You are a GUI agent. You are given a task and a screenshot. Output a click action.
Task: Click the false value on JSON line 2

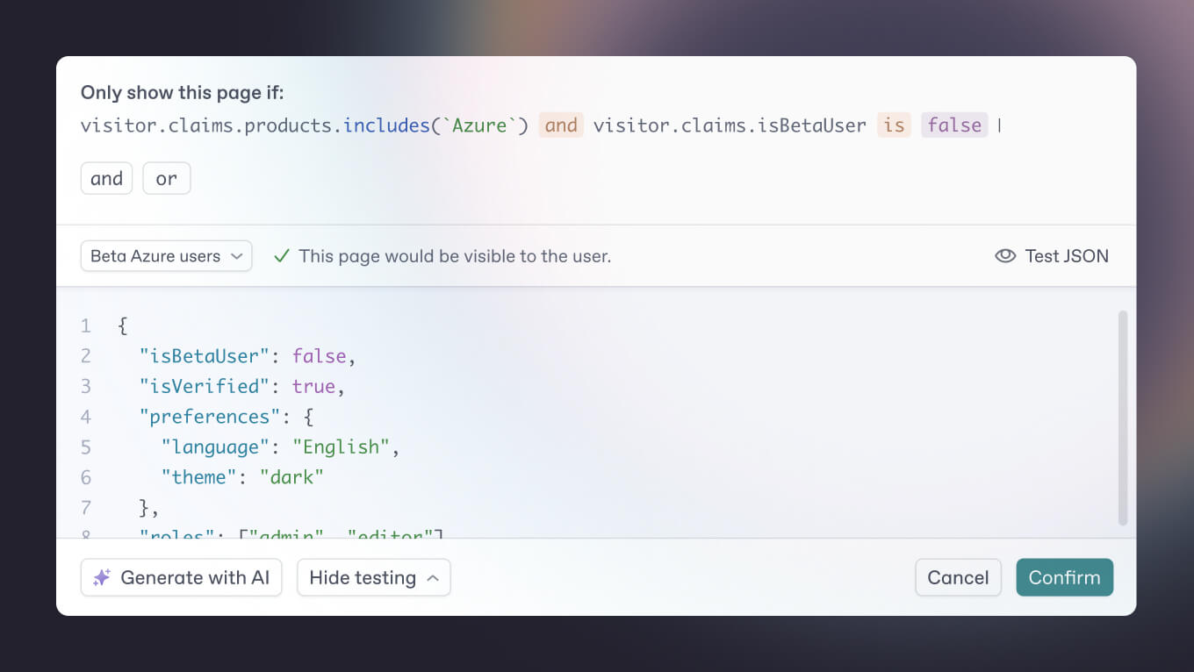[320, 356]
